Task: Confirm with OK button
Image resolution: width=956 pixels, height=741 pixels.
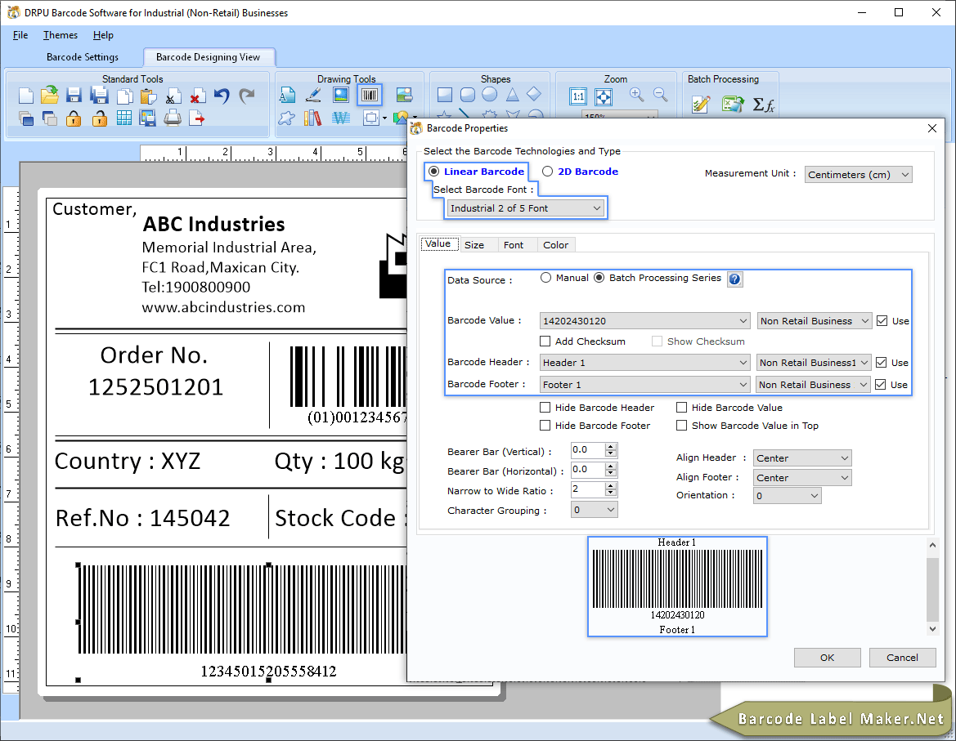Action: [827, 658]
